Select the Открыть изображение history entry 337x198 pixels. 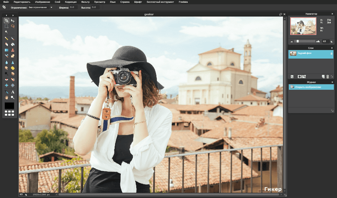pyautogui.click(x=311, y=87)
